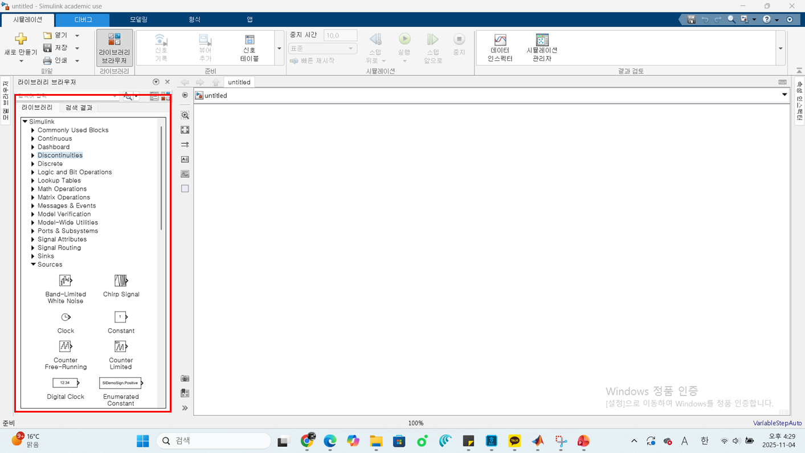The image size is (805, 453).
Task: Expand the 준비 gallery dropdown arrow
Action: (279, 48)
